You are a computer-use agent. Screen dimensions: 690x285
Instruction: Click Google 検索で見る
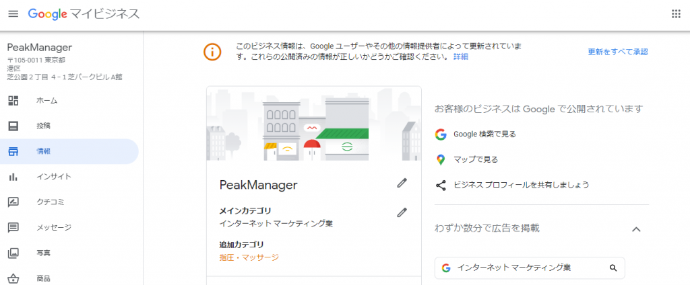[x=485, y=134]
